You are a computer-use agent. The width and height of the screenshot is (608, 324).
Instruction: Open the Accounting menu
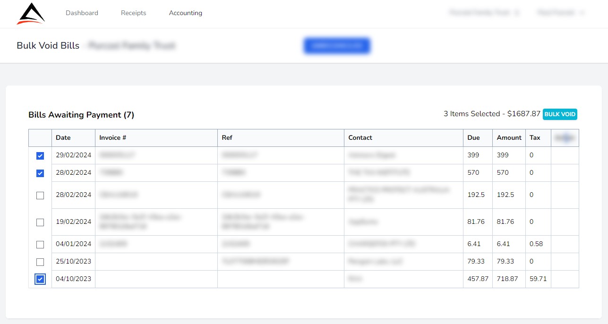click(x=185, y=13)
